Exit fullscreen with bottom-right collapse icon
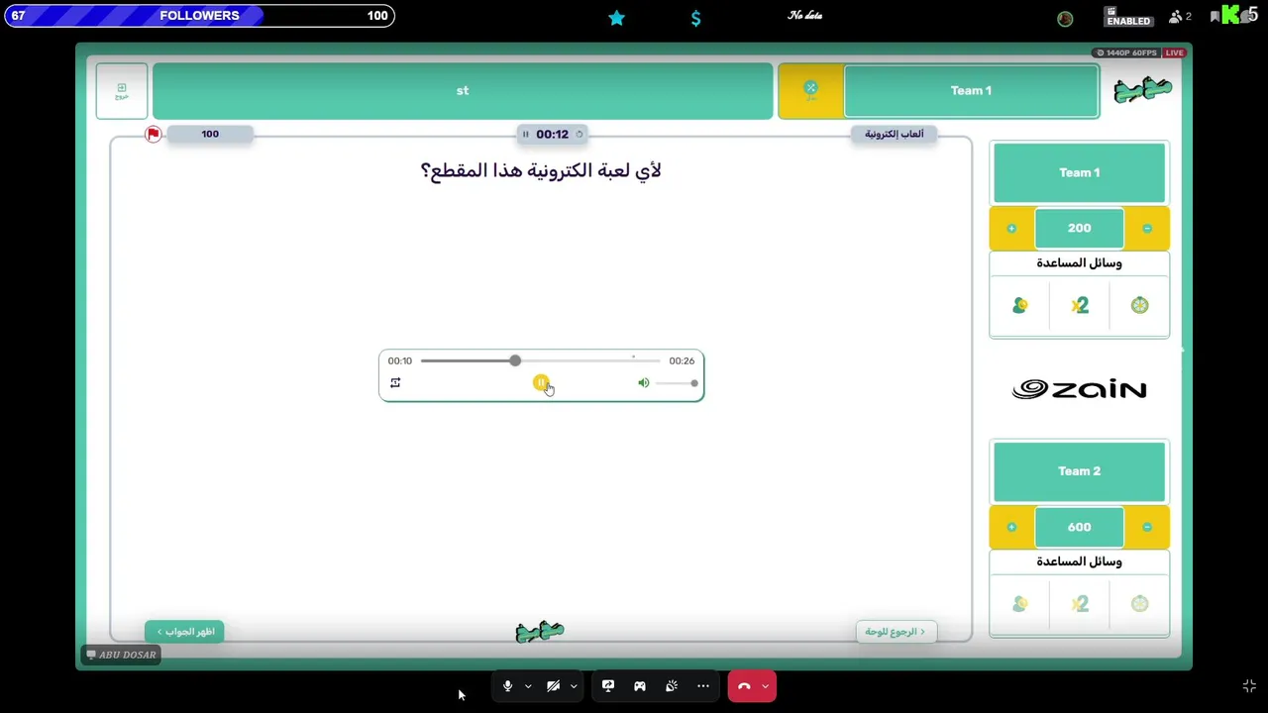 pos(1249,686)
